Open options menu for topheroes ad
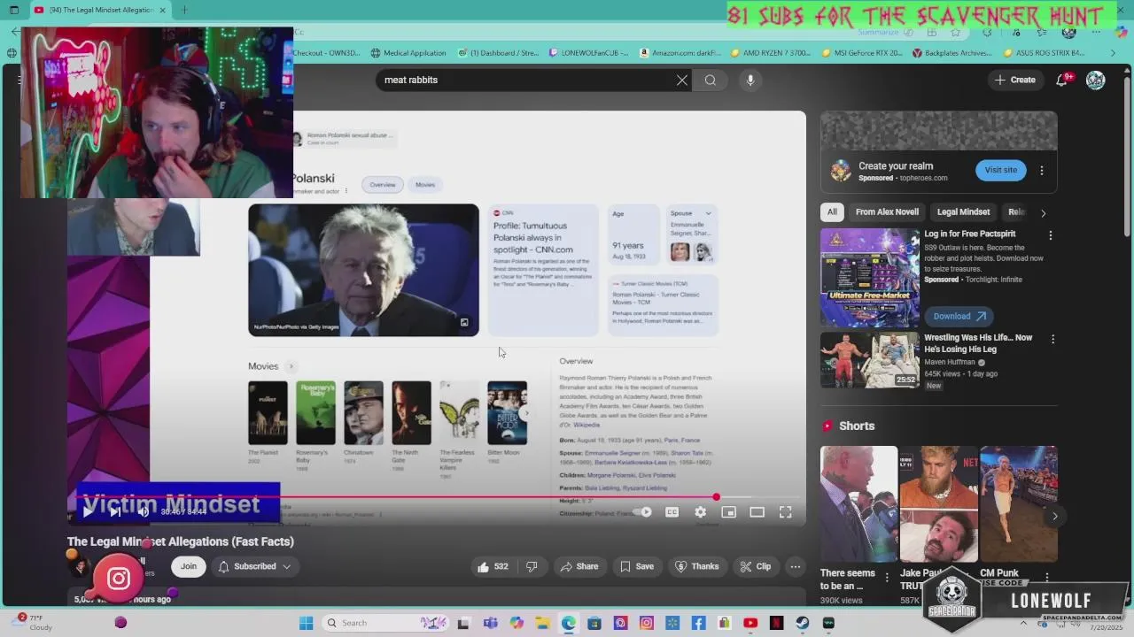This screenshot has width=1134, height=637. (1042, 170)
